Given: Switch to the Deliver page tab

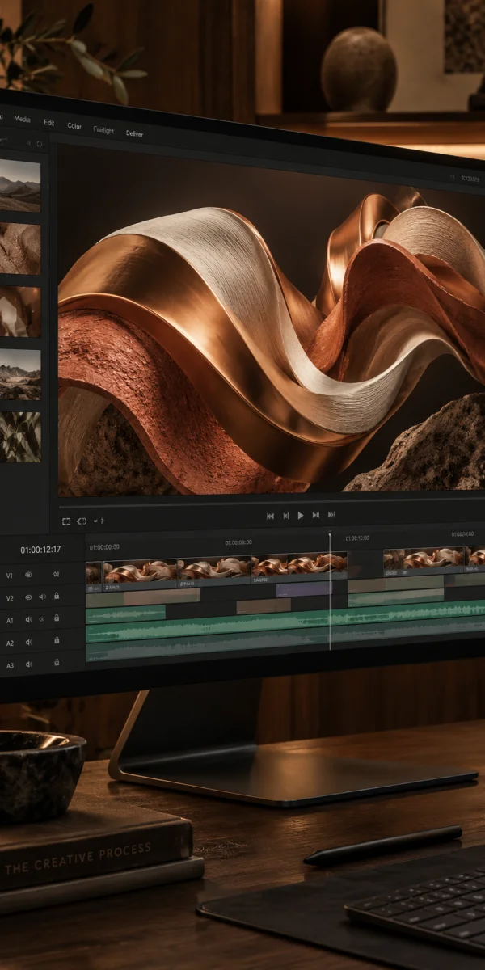Looking at the screenshot, I should click(134, 133).
